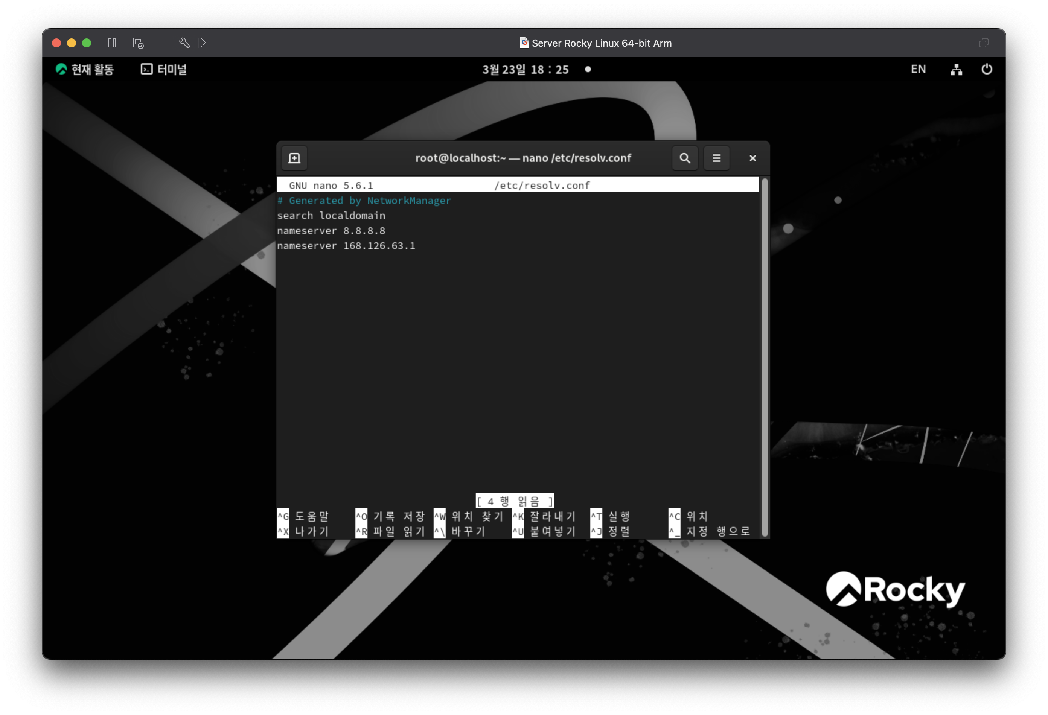
Task: Click on the nameserver 168.126.63.1 line
Action: pos(346,246)
